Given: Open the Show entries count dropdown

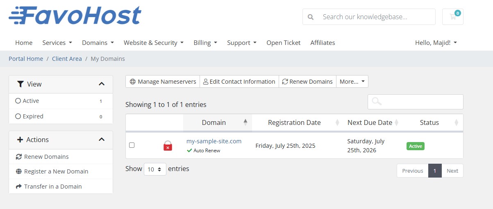Looking at the screenshot, I should pos(155,169).
